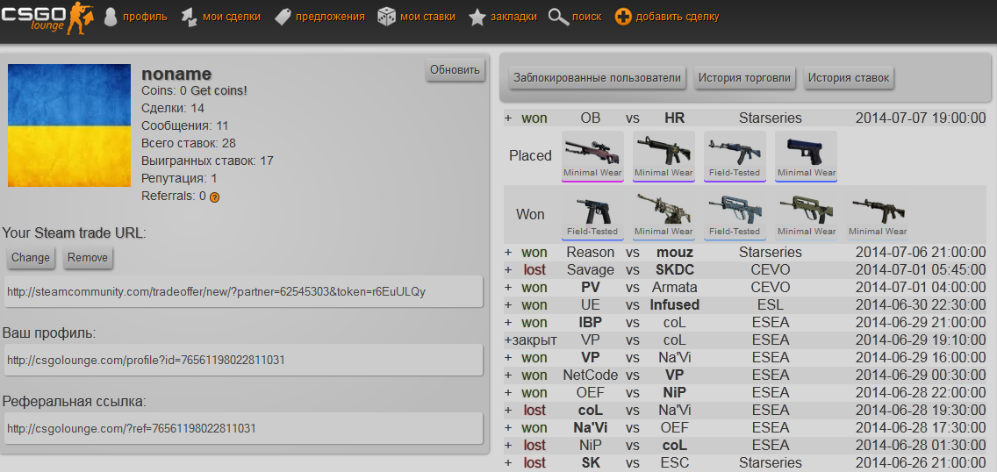Click the profile person icon

click(111, 18)
